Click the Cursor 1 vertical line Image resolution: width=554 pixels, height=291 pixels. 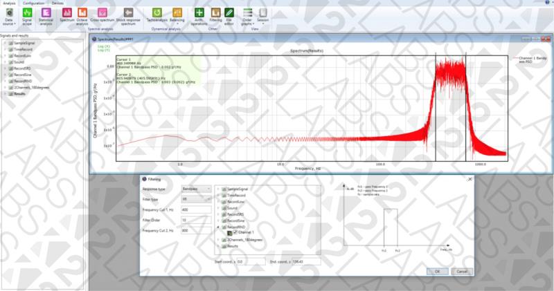(x=436, y=107)
